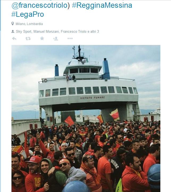171x192 pixels.
Task: Open tagged user Francesco Triolo
Action: [74, 32]
